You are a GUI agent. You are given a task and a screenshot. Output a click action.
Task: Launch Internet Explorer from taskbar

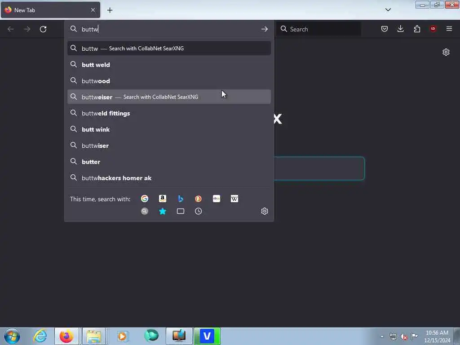tap(40, 336)
